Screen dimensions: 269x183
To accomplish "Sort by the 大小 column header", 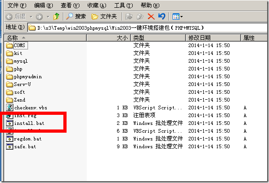I will 109,38.
